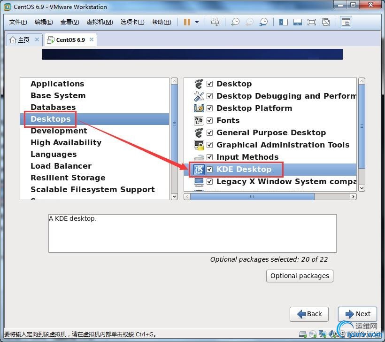The height and width of the screenshot is (342, 385).
Task: Open the 帮助(H) menu
Action: (x=162, y=22)
